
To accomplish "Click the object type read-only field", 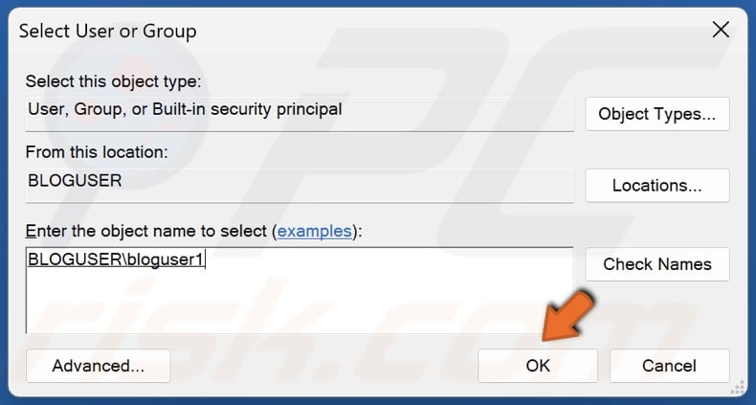I will [299, 109].
